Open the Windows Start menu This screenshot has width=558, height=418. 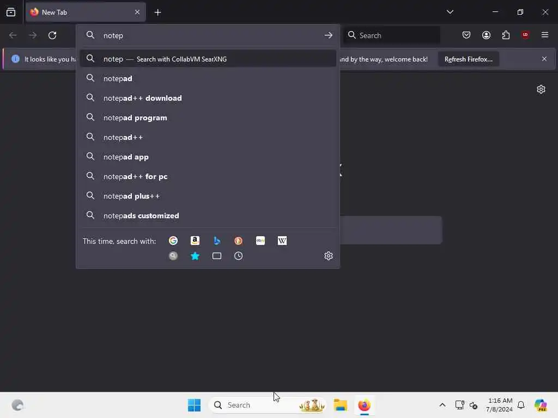(x=195, y=405)
